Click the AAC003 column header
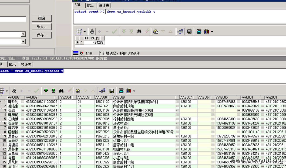 (16, 97)
